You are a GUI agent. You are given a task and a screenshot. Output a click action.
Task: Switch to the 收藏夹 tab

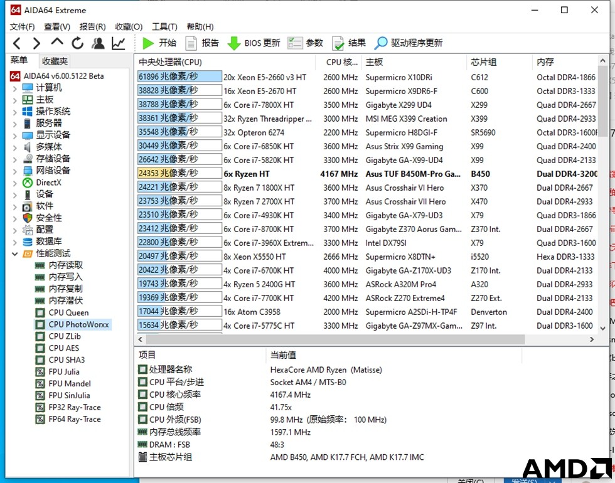pyautogui.click(x=55, y=61)
